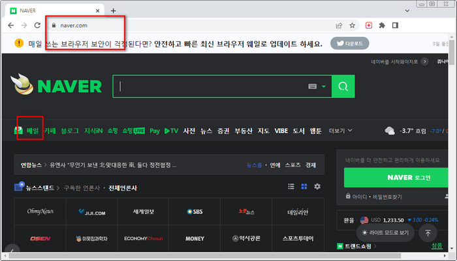Open 쇼핑 in the service menu
The width and height of the screenshot is (457, 261).
[x=112, y=130]
